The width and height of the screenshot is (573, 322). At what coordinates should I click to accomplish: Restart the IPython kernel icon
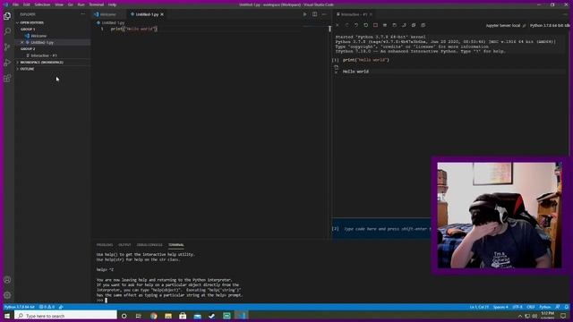coord(366,25)
